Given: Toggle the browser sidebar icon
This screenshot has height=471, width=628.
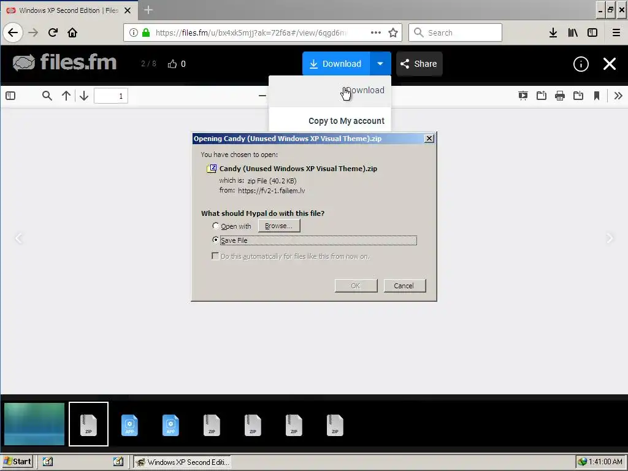Looking at the screenshot, I should [592, 33].
